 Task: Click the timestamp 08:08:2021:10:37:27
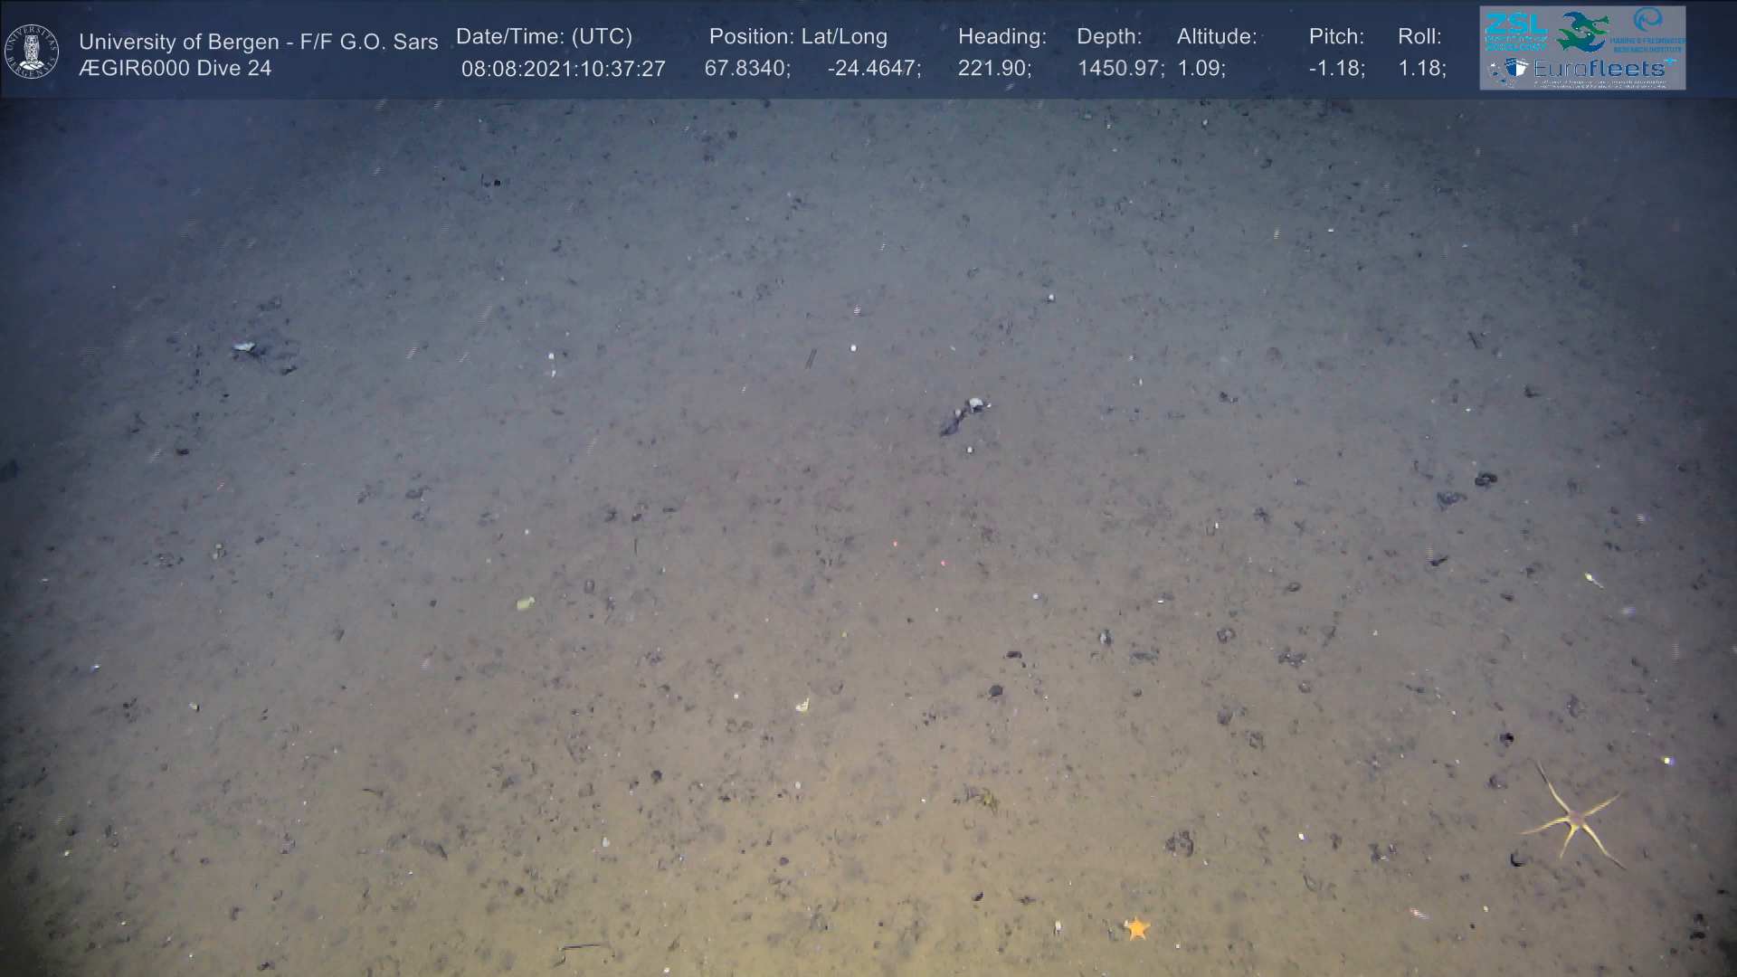click(x=563, y=69)
